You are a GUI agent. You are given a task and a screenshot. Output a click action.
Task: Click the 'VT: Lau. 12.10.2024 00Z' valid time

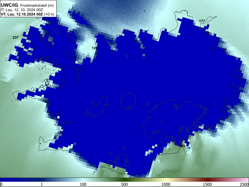pyautogui.click(x=22, y=14)
